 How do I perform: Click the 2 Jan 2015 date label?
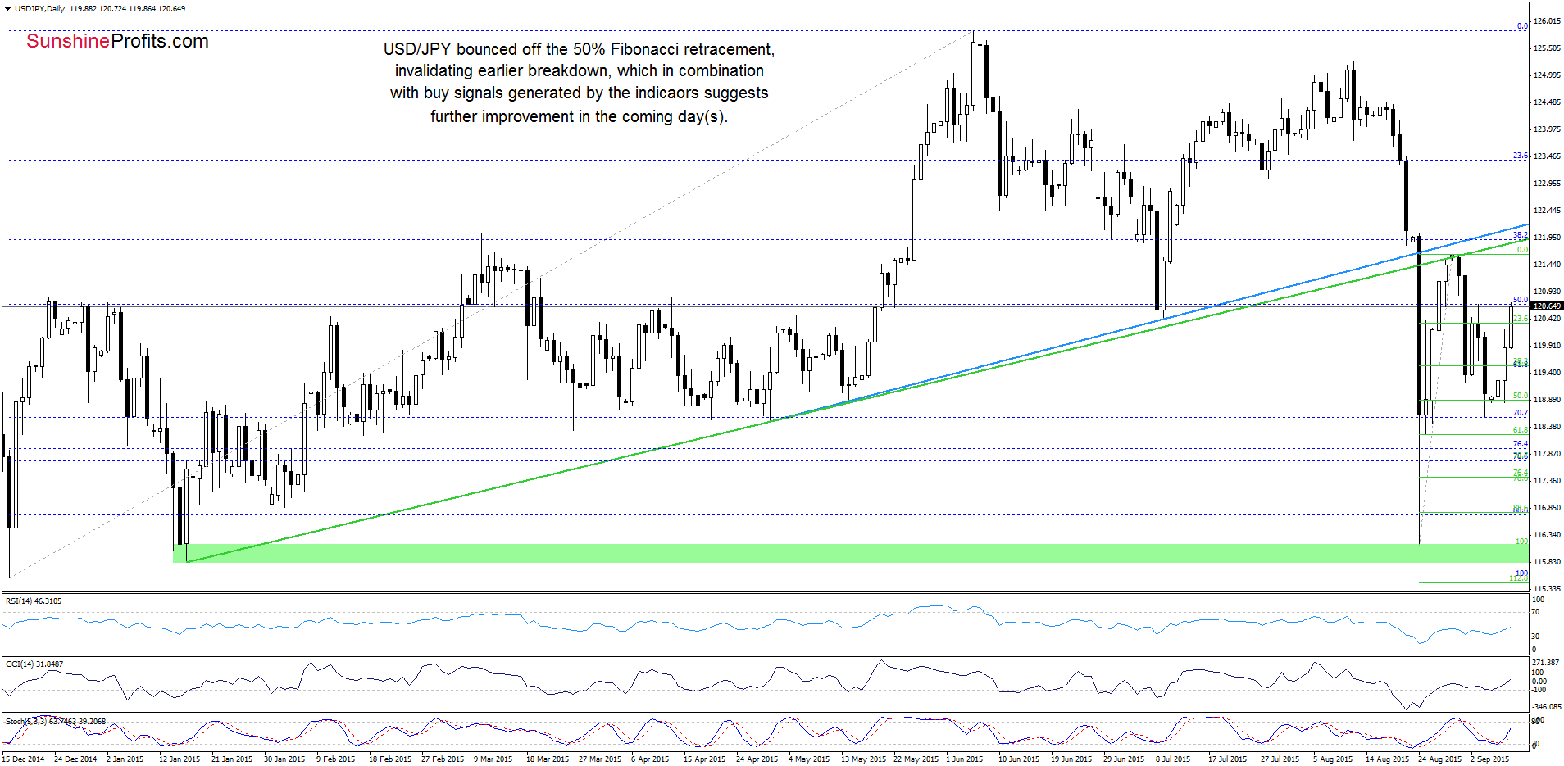coord(125,759)
